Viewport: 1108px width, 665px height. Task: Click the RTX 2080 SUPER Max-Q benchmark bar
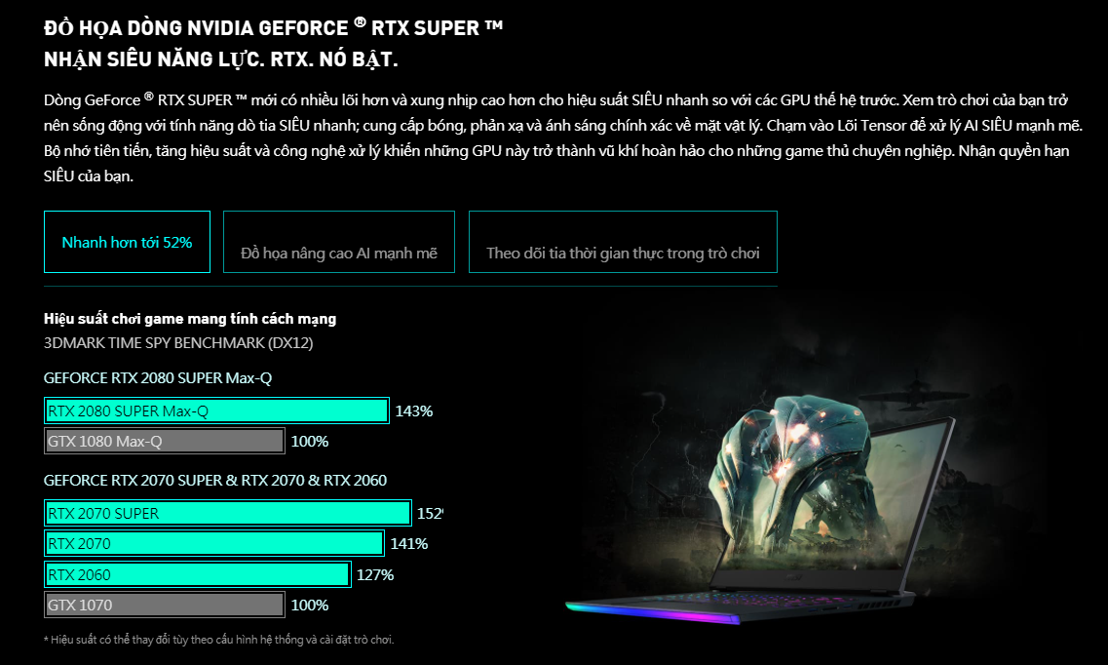point(216,411)
